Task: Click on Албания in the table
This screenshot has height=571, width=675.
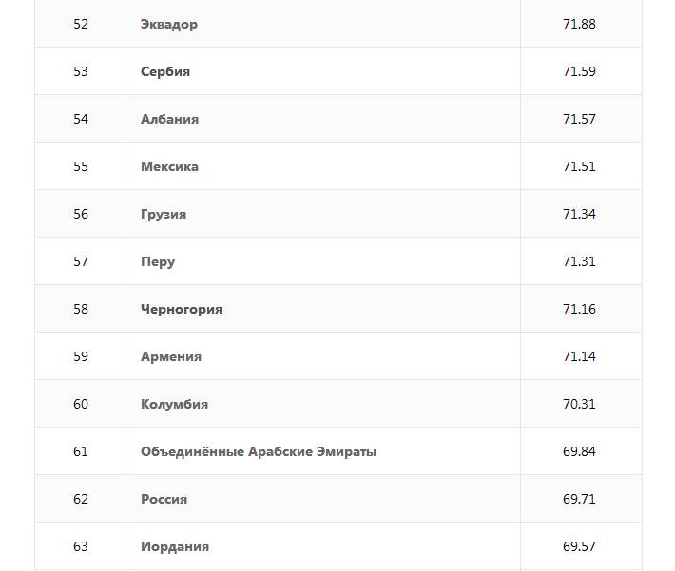Action: pos(169,119)
